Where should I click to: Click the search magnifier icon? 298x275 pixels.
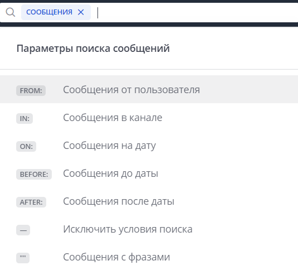(x=10, y=12)
